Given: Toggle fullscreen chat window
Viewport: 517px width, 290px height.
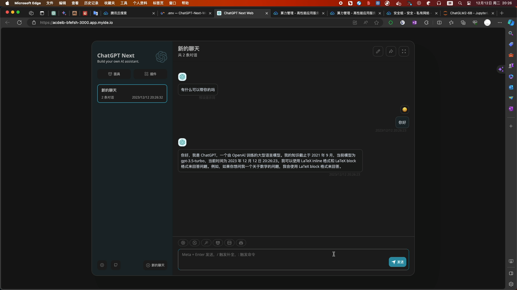Looking at the screenshot, I should pyautogui.click(x=404, y=51).
